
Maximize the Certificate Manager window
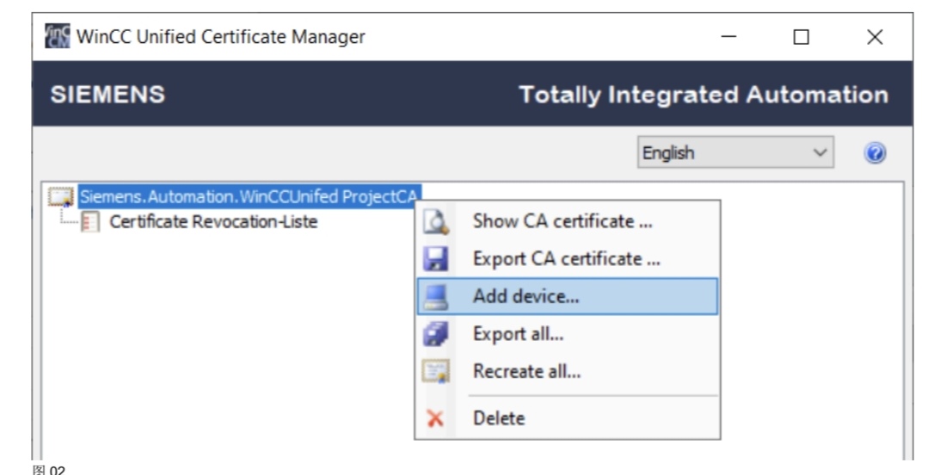(802, 37)
